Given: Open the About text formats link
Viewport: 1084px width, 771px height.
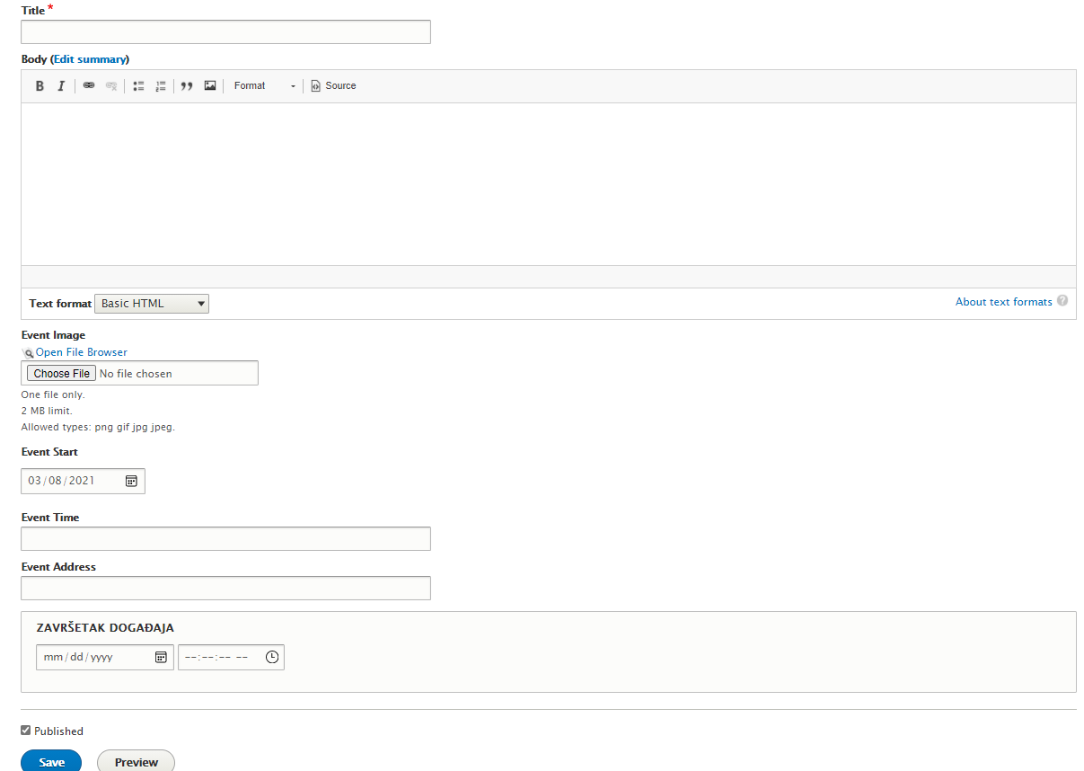Looking at the screenshot, I should click(1003, 302).
